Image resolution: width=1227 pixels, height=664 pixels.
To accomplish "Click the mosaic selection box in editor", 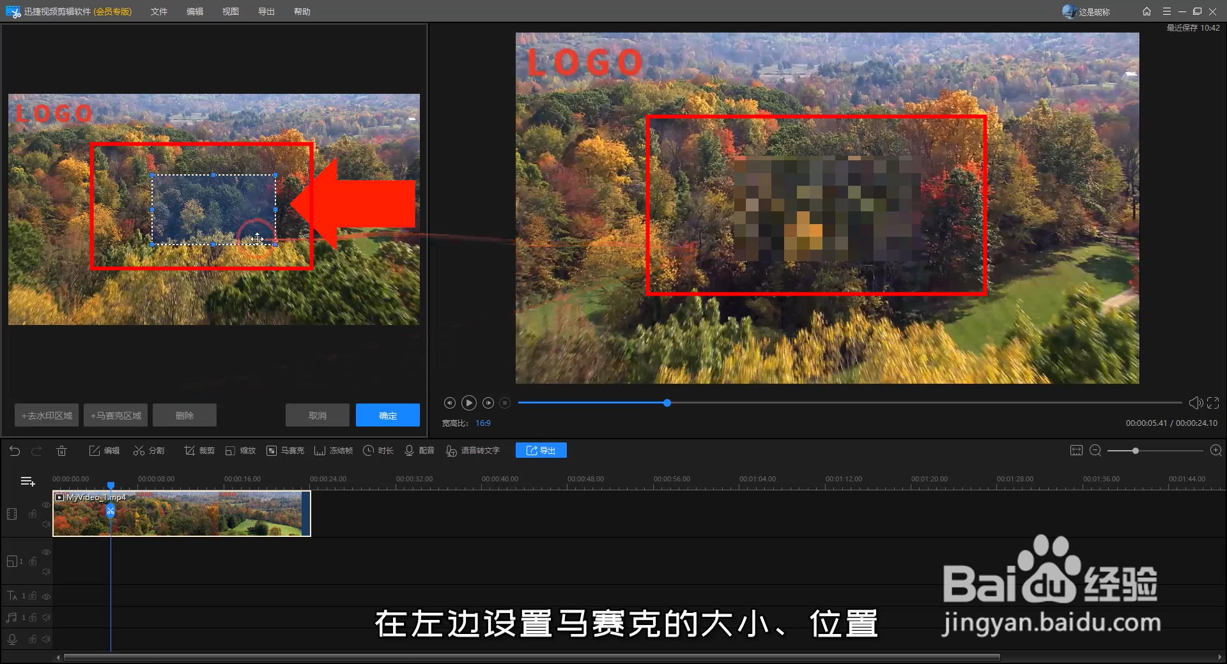I will (213, 209).
